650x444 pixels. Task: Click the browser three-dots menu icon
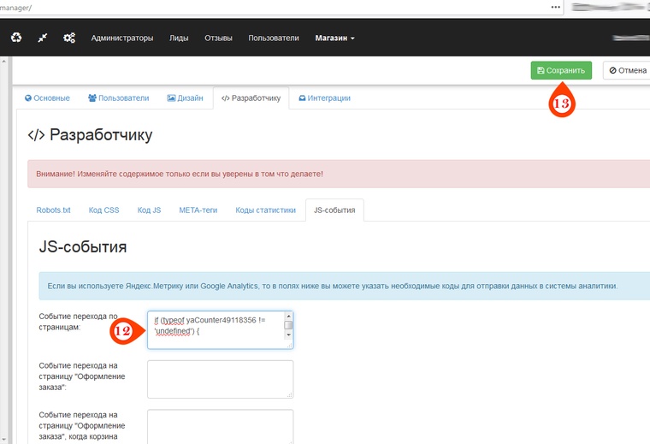point(555,6)
